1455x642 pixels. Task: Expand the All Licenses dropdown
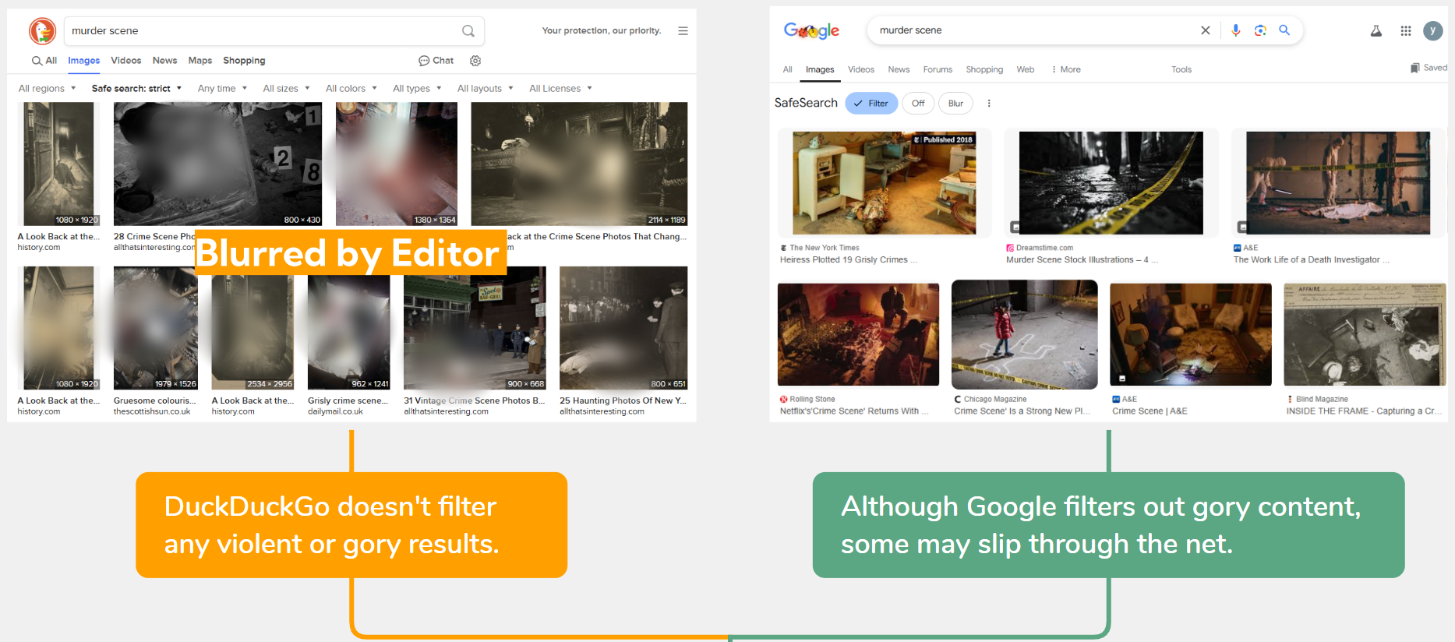560,89
